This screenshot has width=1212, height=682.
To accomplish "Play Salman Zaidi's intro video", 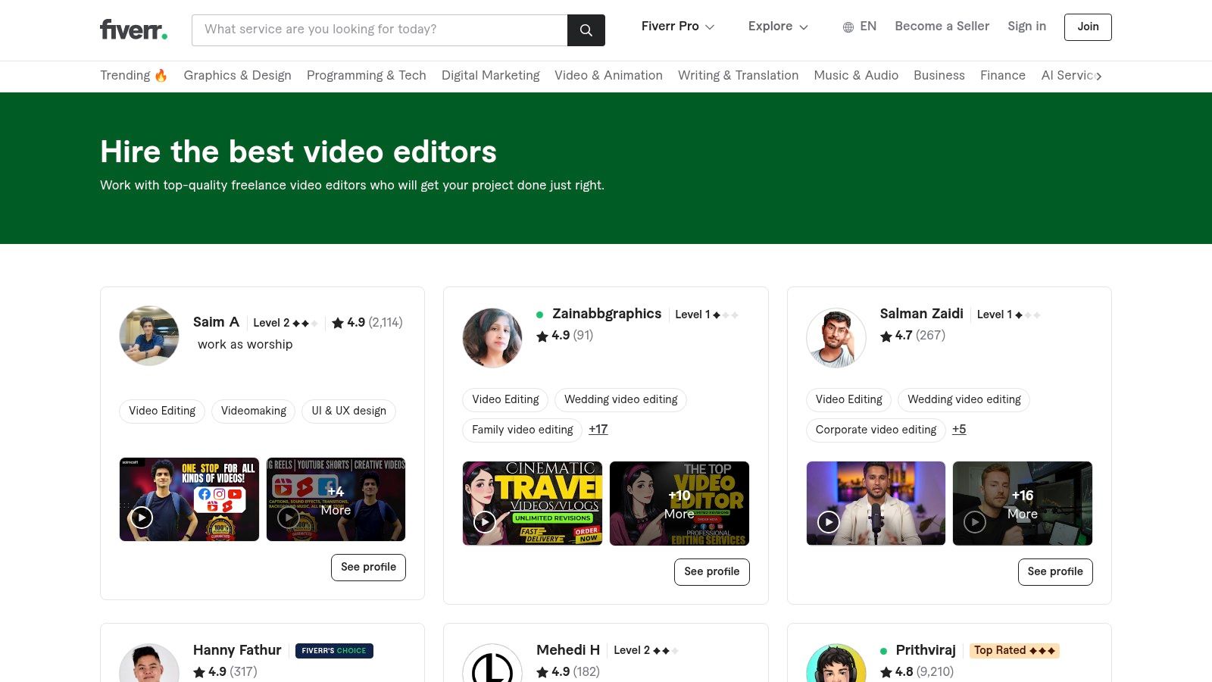I will pos(828,522).
